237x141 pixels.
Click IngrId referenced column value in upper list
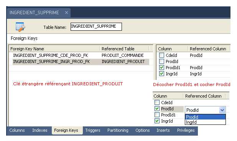[x=196, y=74]
